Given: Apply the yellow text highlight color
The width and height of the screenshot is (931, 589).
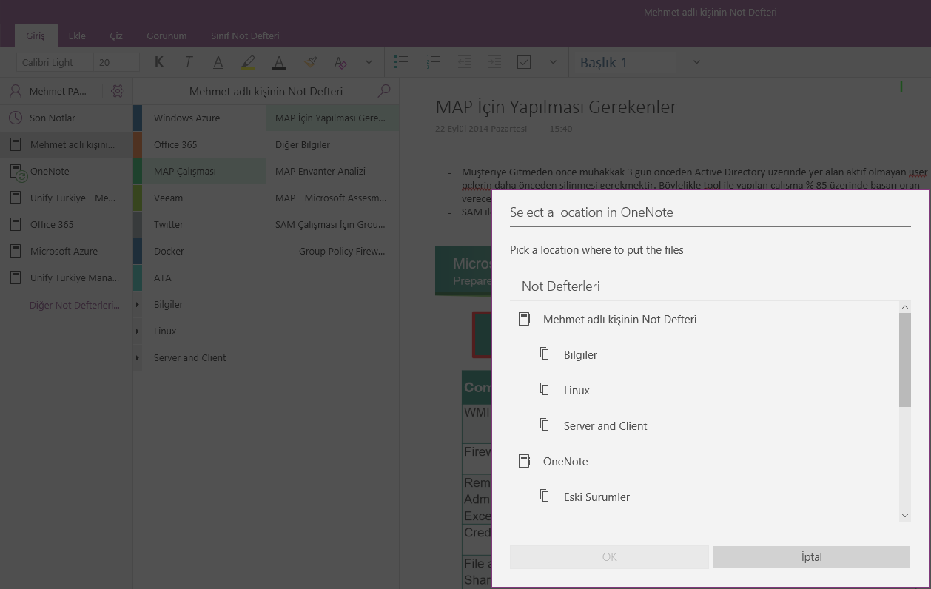Looking at the screenshot, I should [x=248, y=62].
